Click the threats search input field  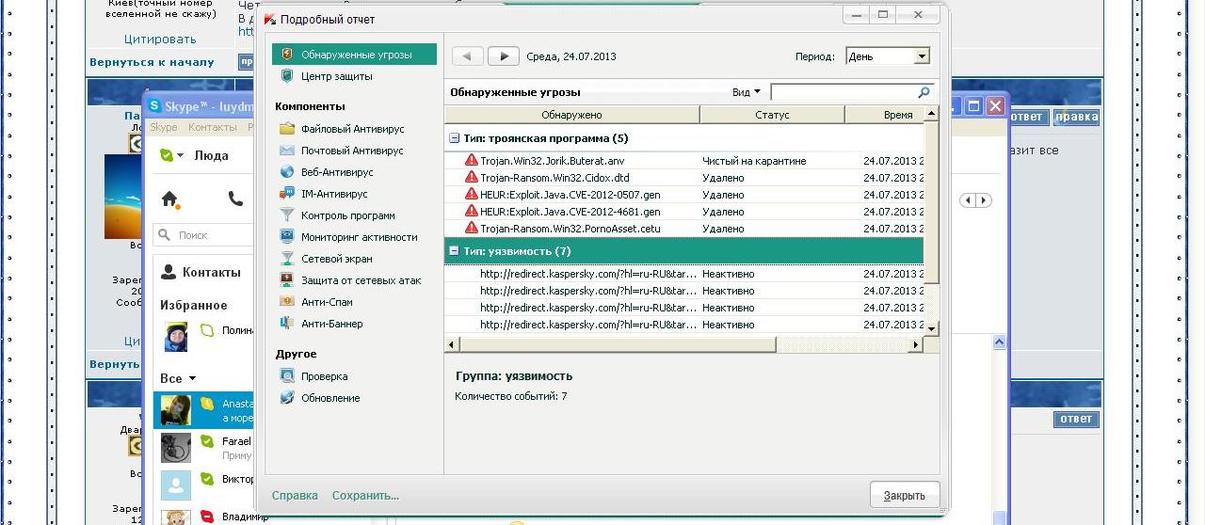tap(843, 92)
